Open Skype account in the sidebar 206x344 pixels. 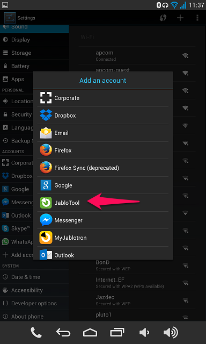(x=17, y=228)
